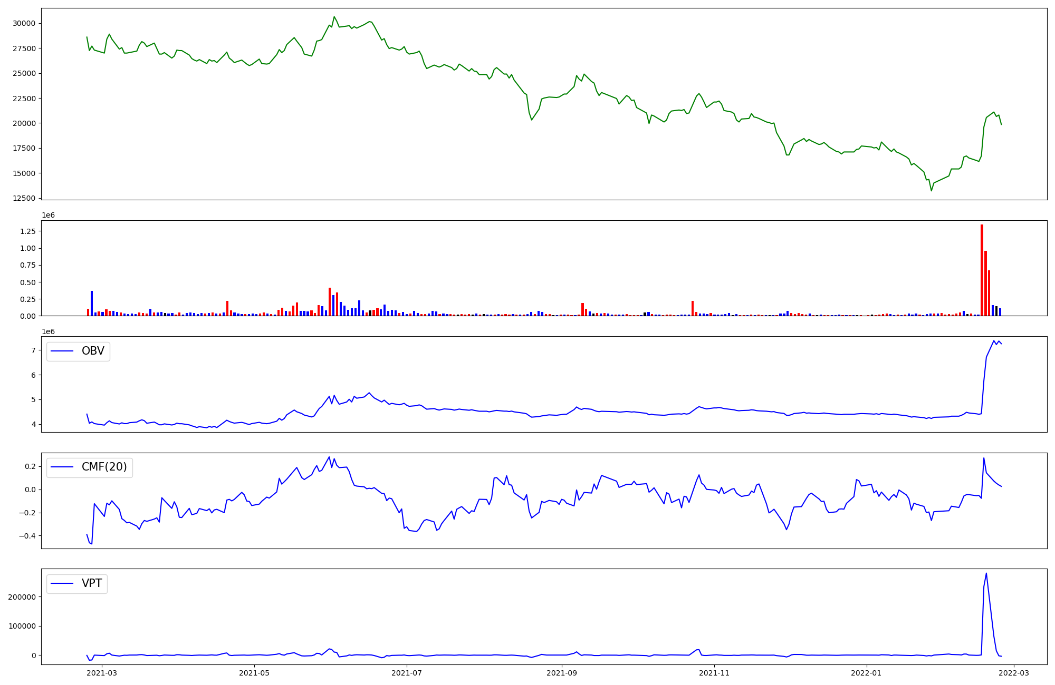Click the blue line sample in OBV legend

tap(63, 351)
